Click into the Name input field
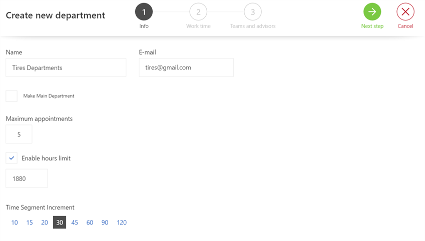The image size is (425, 241). [x=66, y=68]
